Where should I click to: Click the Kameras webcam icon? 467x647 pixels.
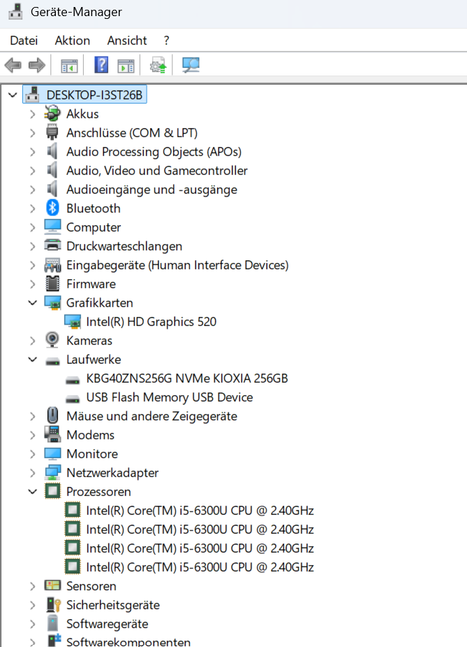[52, 340]
